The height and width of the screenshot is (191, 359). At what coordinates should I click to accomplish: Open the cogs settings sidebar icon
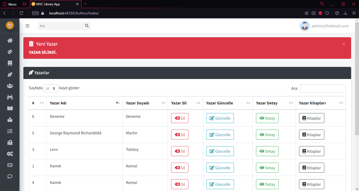[x=10, y=154]
